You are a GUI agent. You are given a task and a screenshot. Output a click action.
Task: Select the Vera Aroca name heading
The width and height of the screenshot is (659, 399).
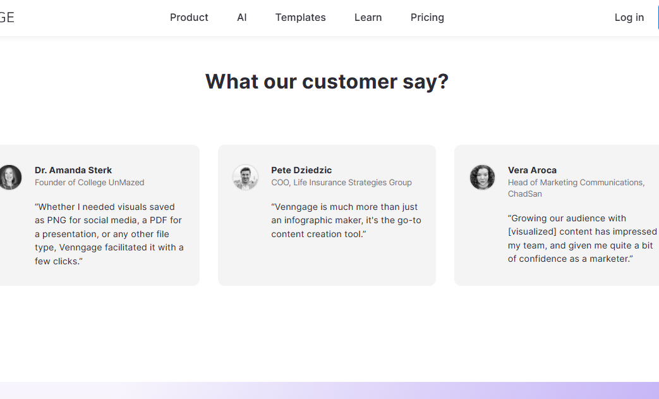[532, 170]
